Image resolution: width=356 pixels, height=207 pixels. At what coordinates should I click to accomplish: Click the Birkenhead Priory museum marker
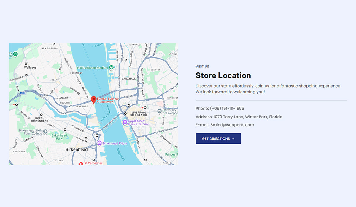coord(100,143)
